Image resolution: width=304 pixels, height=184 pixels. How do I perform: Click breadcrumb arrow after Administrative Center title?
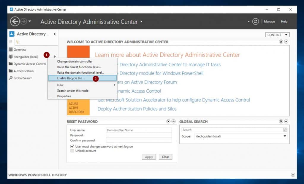click(x=141, y=22)
